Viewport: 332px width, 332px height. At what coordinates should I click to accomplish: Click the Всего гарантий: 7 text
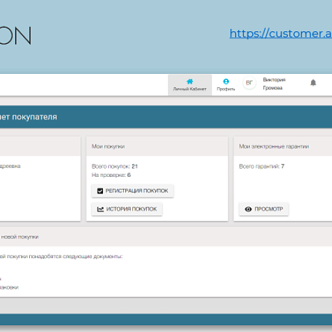(262, 167)
